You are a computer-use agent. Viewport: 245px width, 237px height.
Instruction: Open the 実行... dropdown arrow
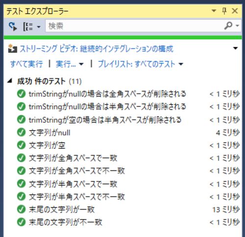tap(81, 64)
